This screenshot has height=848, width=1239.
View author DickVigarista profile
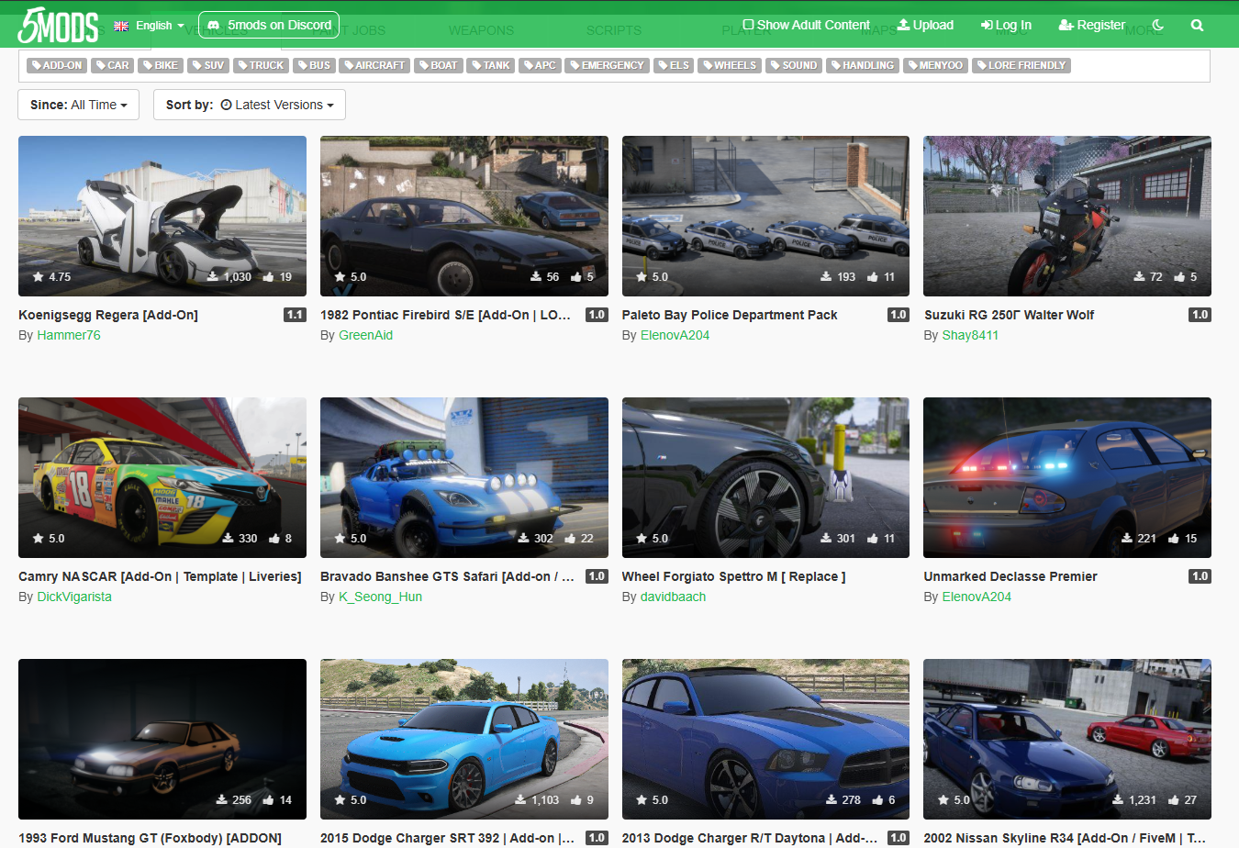click(x=74, y=597)
